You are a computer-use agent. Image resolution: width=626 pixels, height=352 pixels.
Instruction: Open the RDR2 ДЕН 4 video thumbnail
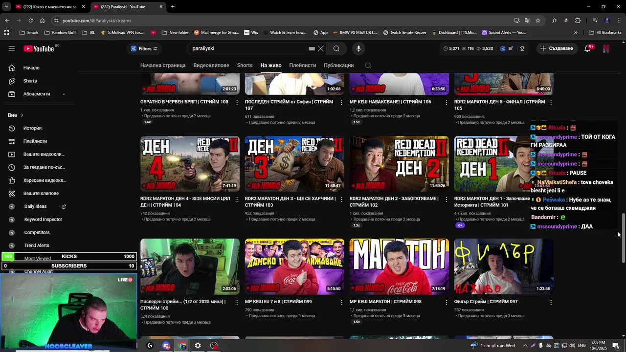point(190,164)
